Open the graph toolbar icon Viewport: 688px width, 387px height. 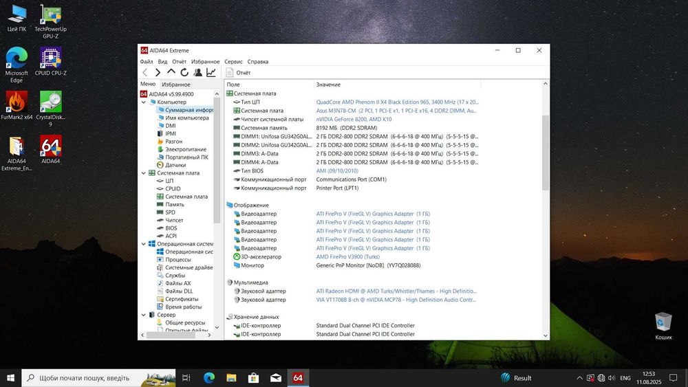(211, 72)
